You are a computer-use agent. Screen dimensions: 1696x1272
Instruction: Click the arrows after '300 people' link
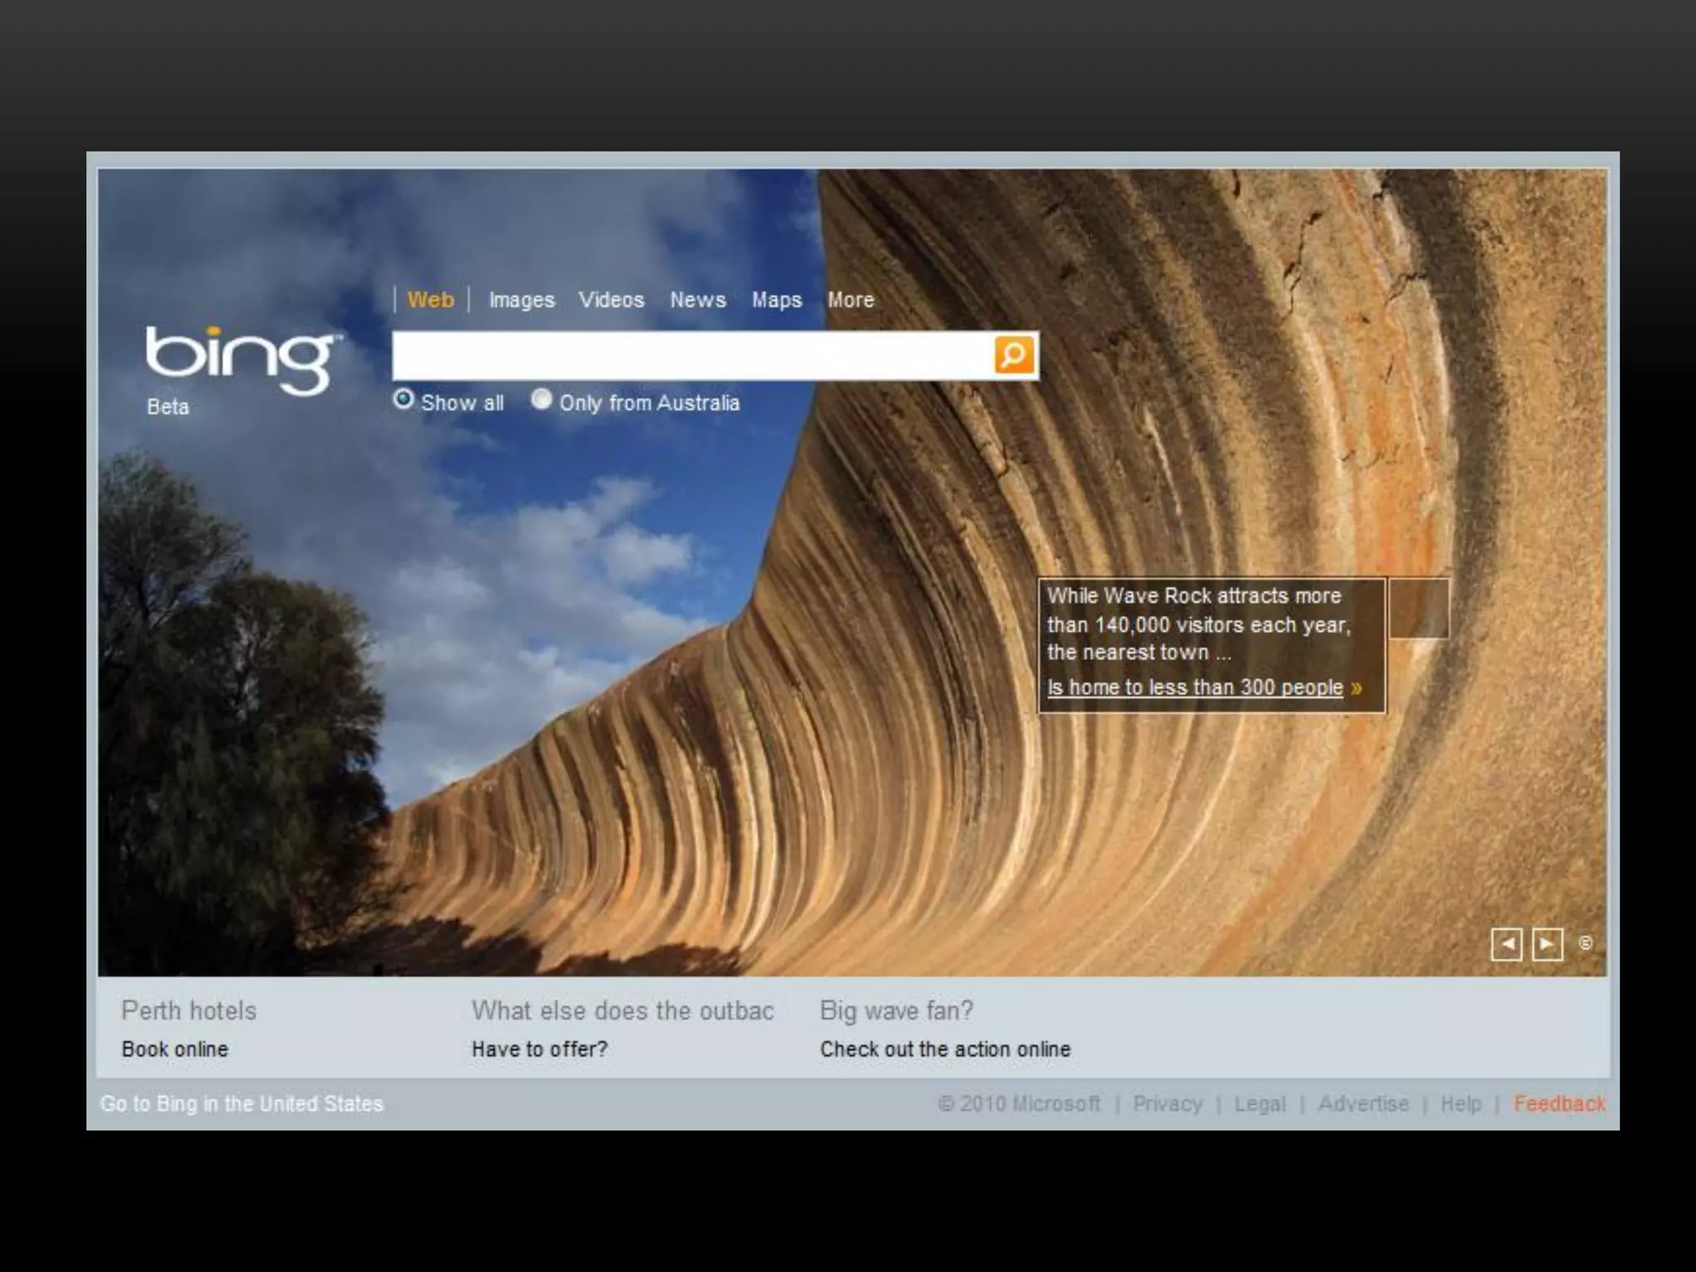tap(1356, 688)
